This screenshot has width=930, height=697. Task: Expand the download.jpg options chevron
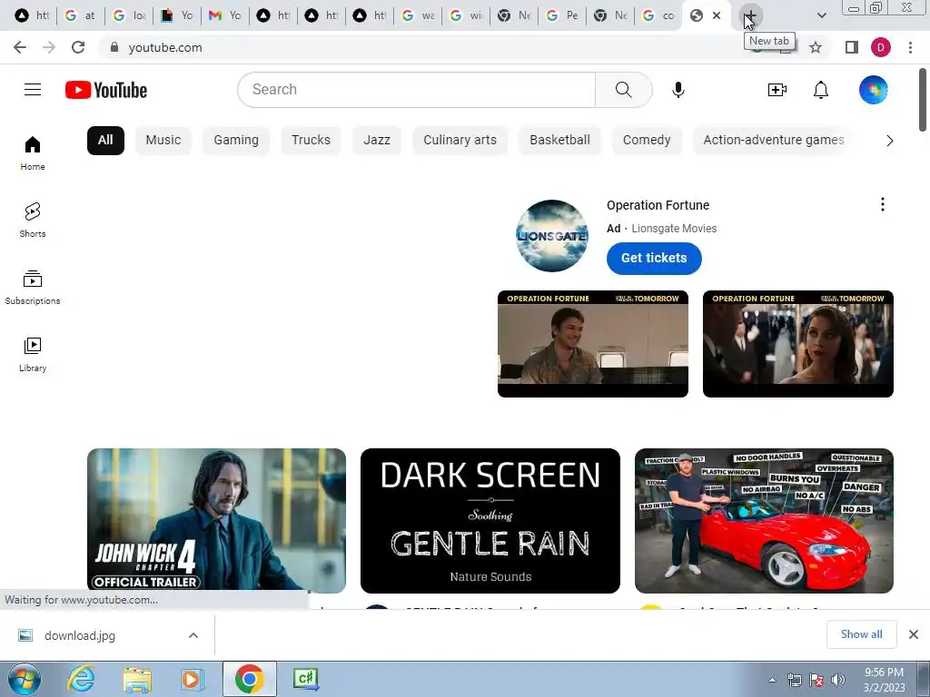pos(193,635)
